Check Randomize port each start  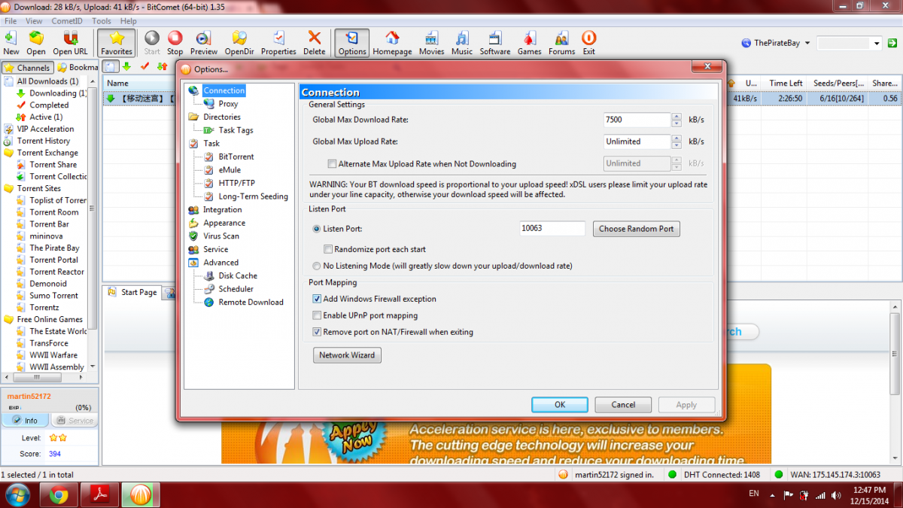[x=328, y=249]
